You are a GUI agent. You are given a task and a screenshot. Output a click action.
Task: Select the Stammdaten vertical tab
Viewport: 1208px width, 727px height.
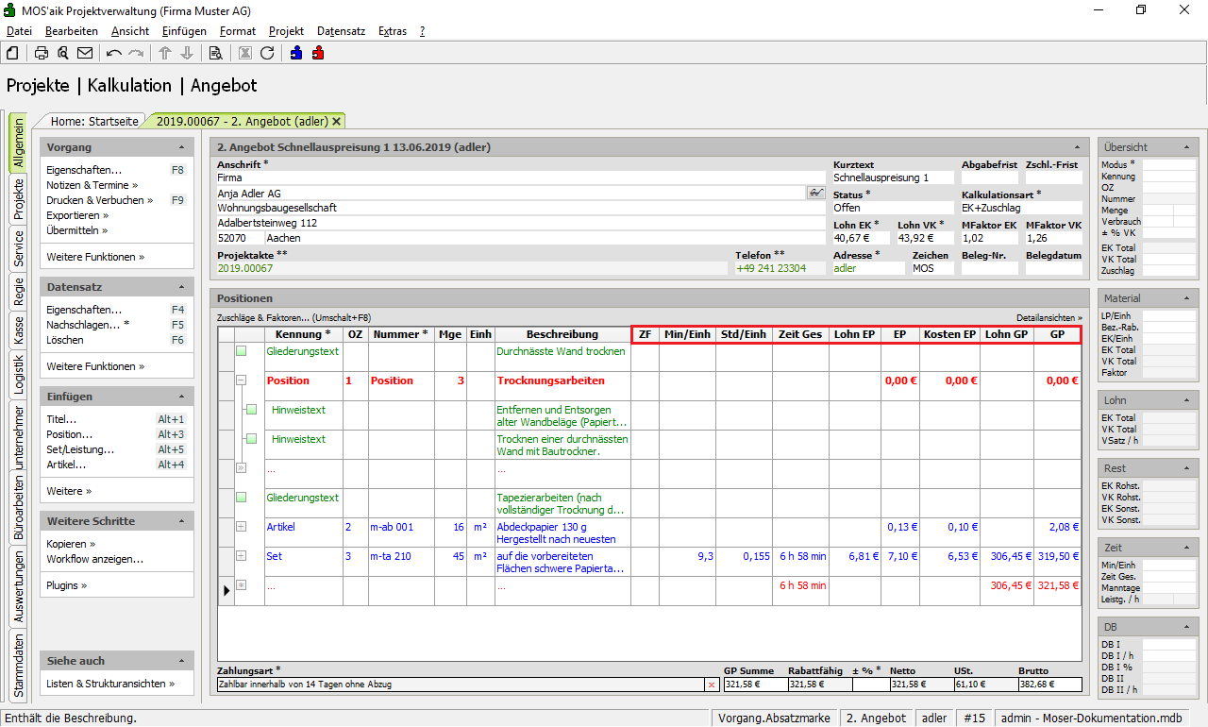coord(18,666)
